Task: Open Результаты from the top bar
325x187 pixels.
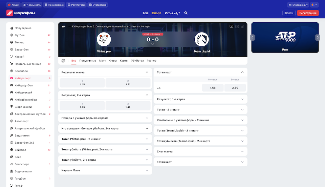Action: (76, 5)
